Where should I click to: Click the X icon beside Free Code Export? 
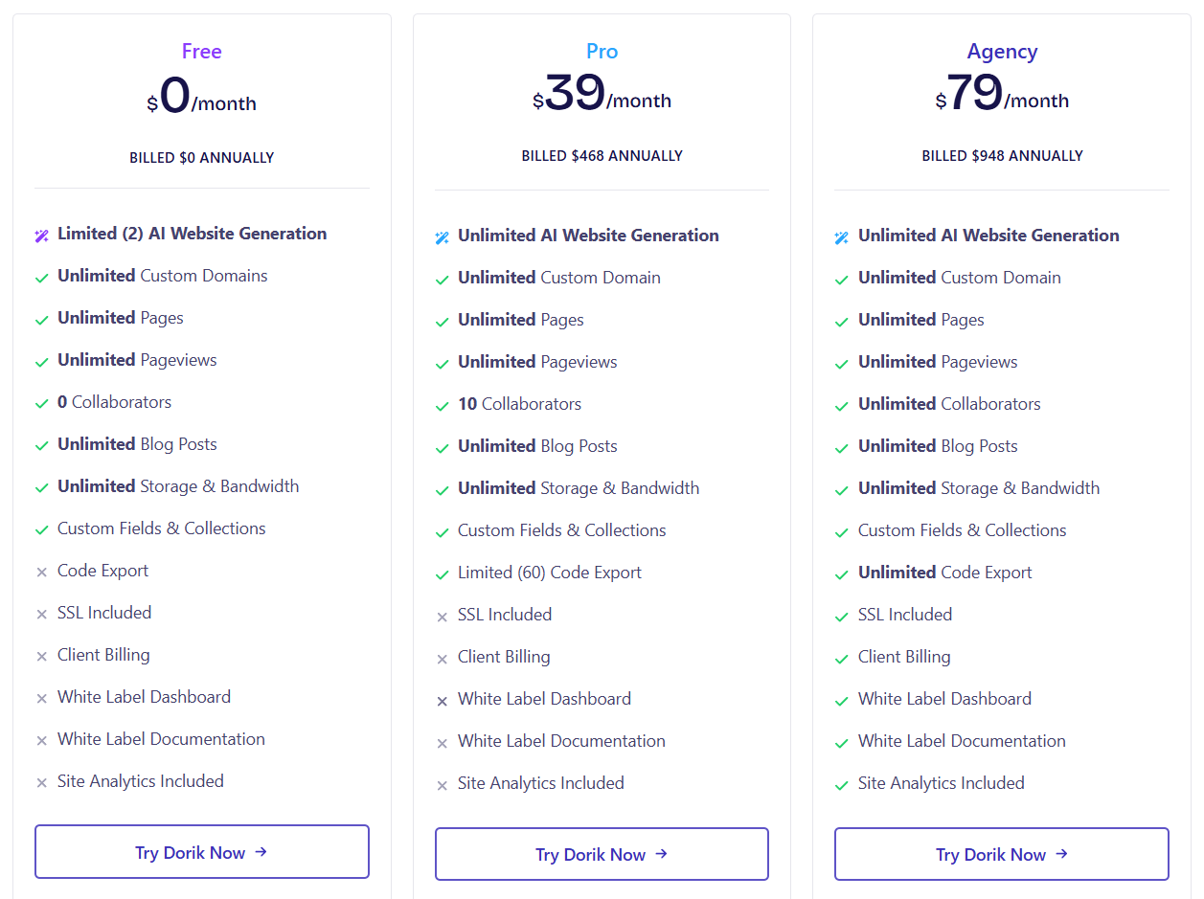(41, 573)
